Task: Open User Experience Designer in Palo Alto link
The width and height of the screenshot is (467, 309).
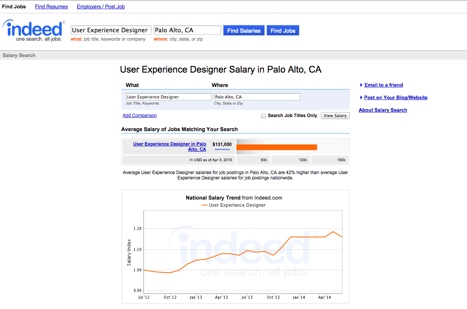Action: point(170,147)
